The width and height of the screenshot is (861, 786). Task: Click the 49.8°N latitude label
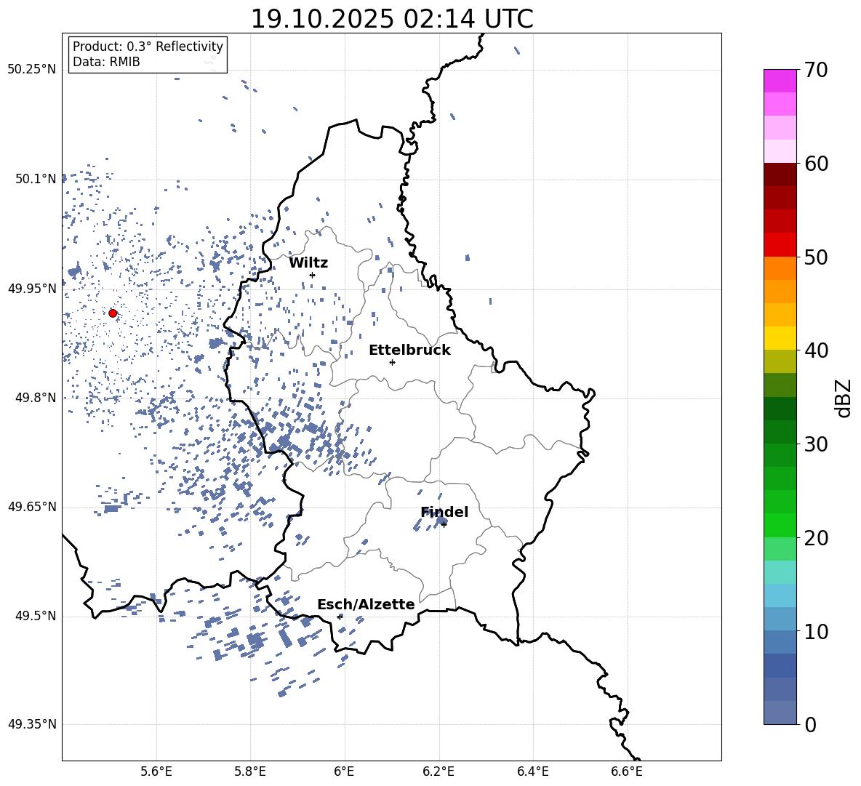(36, 398)
